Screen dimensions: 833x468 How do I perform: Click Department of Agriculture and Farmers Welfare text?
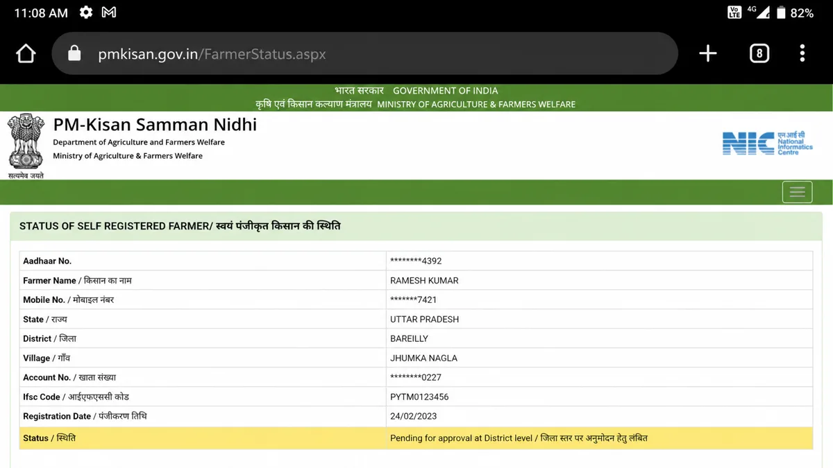tap(139, 142)
